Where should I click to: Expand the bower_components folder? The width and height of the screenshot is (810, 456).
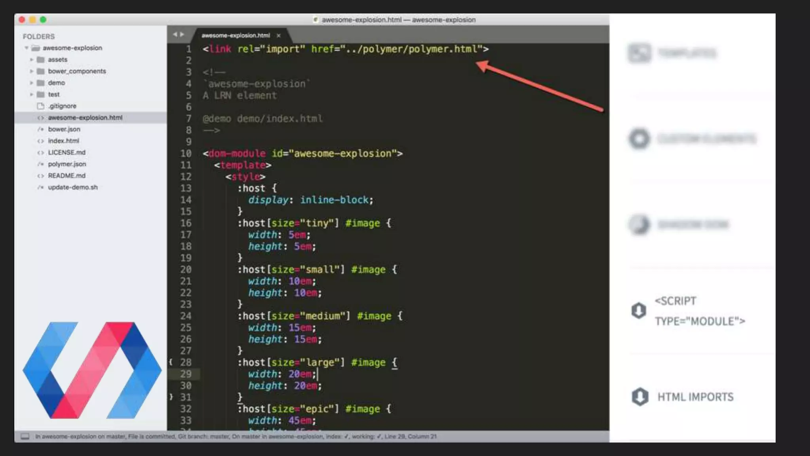point(32,71)
